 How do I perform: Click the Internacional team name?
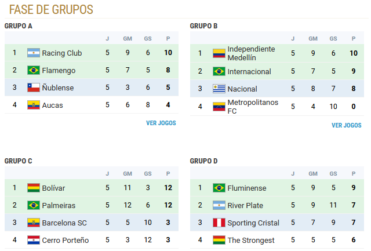pos(249,71)
